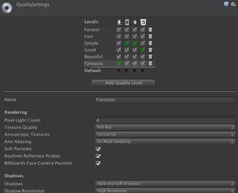Open the Anti Aliasing dropdown

(x=165, y=142)
